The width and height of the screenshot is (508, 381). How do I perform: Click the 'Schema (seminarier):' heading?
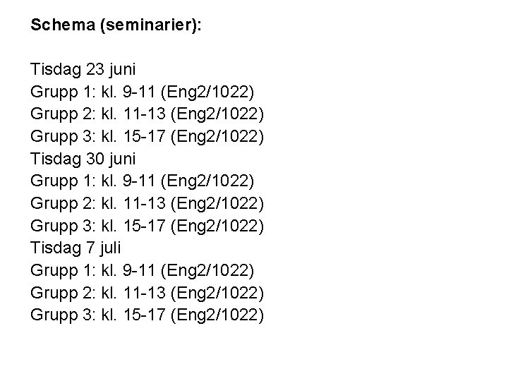tap(116, 25)
